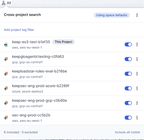Click the security icon for sec-eng-prod-cc5b2b
This screenshot has height=140, width=144.
point(6,118)
